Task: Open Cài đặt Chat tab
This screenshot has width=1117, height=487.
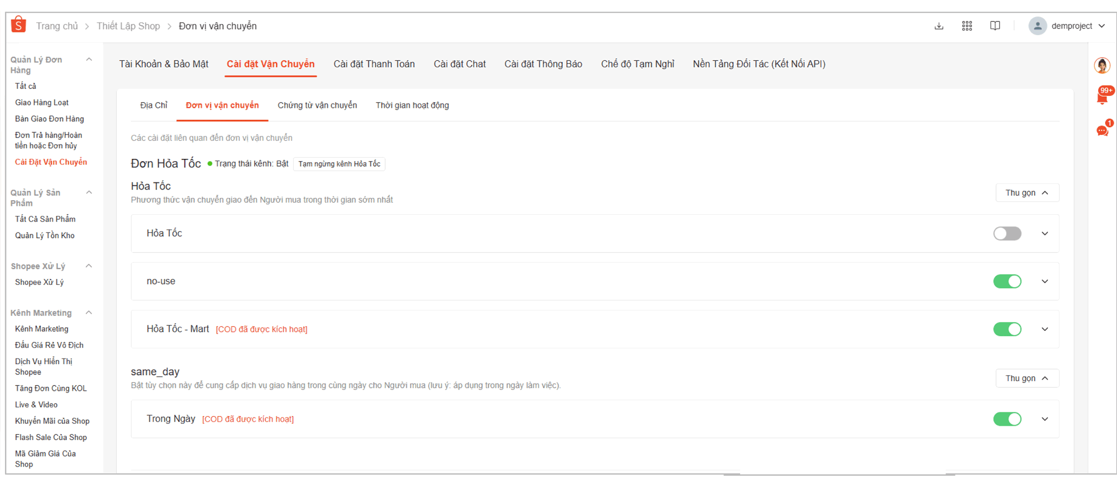Action: (x=459, y=64)
